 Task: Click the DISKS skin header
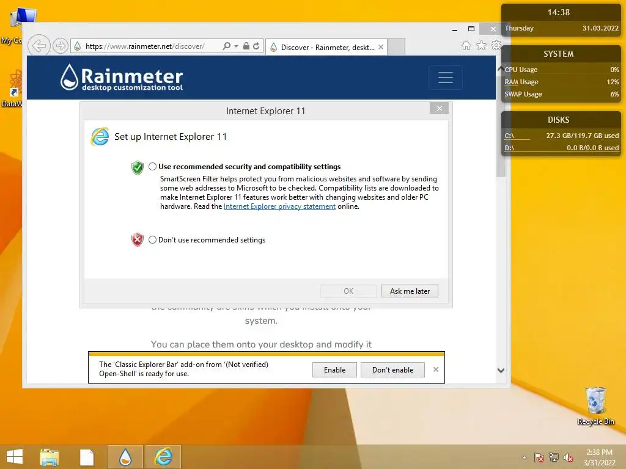point(559,120)
